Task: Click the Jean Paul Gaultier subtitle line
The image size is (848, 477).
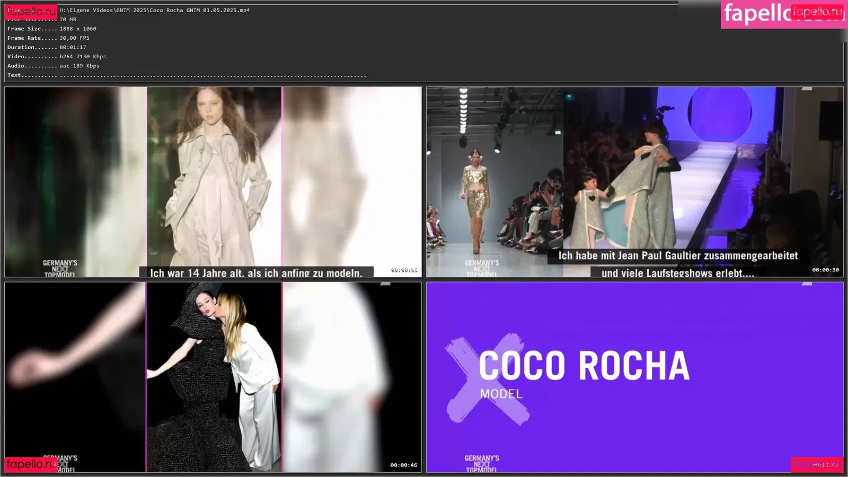Action: 678,256
